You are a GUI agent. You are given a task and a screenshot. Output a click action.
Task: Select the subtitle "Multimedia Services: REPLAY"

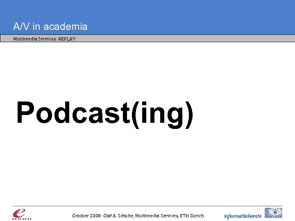click(44, 39)
